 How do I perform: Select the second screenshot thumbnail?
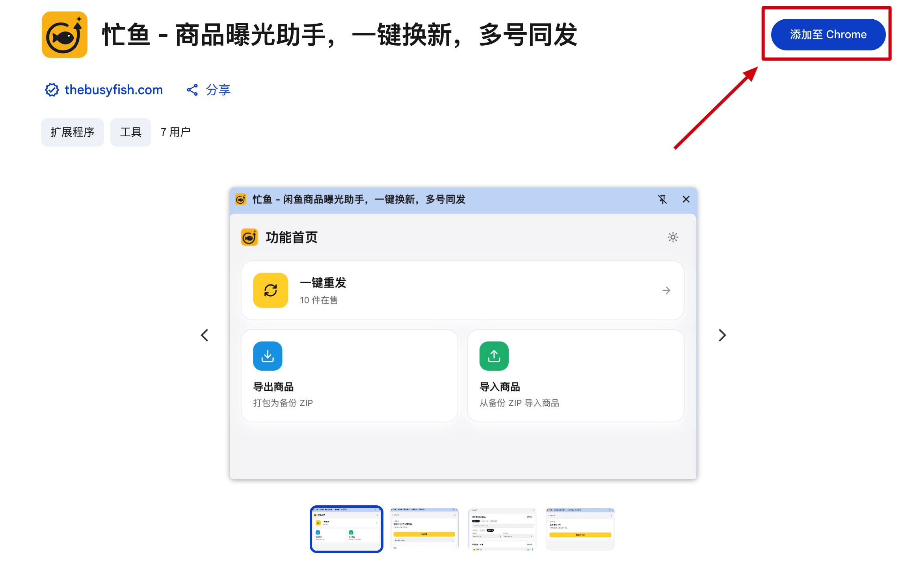pyautogui.click(x=424, y=529)
